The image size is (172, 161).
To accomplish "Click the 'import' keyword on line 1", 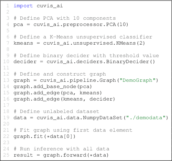I will coord(23,6).
